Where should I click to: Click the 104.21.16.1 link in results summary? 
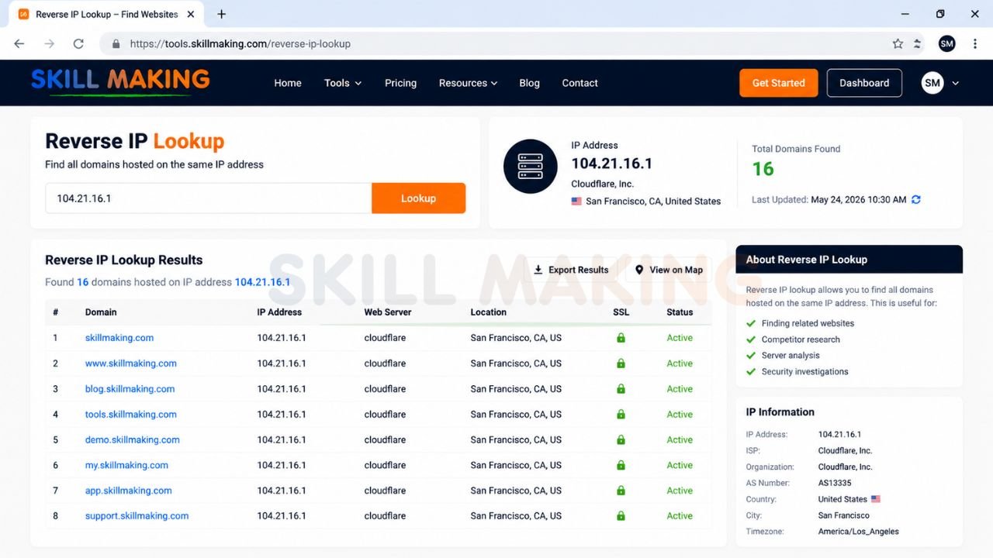[263, 282]
